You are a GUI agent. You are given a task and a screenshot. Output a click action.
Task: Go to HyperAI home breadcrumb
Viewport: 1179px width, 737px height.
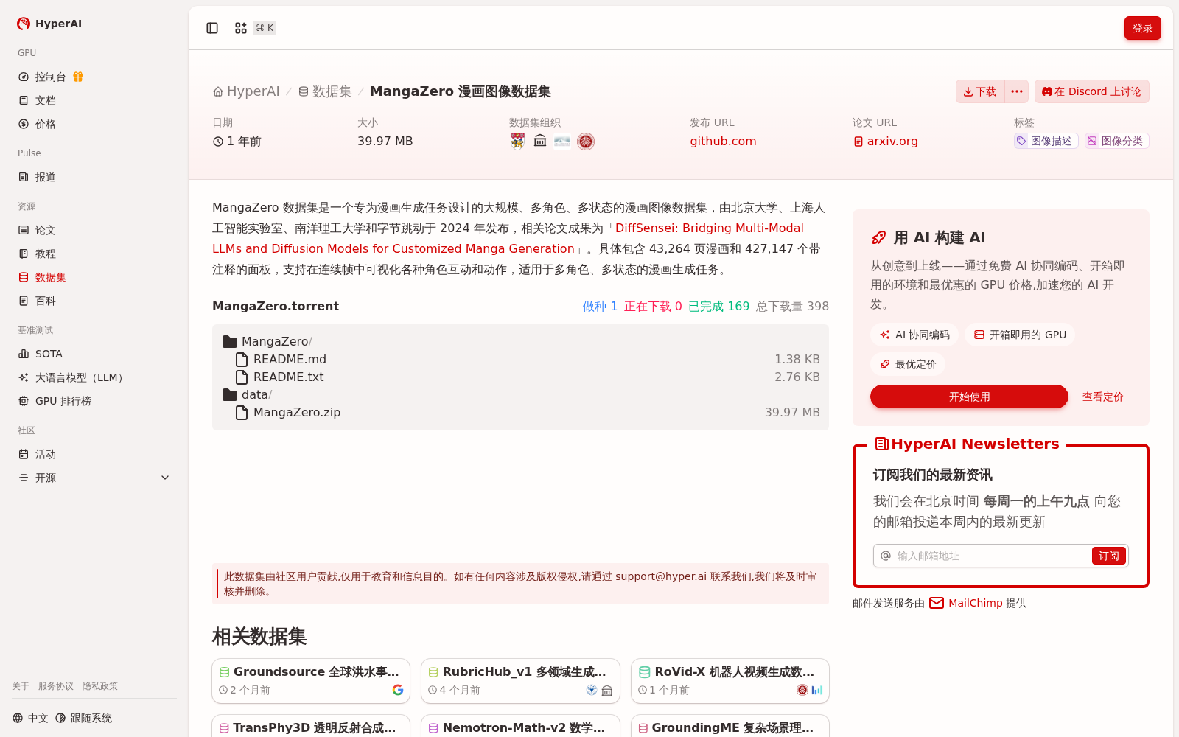click(246, 91)
